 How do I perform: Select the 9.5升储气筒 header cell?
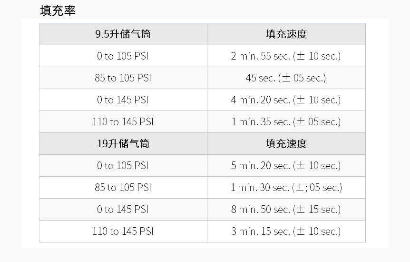[x=123, y=34]
